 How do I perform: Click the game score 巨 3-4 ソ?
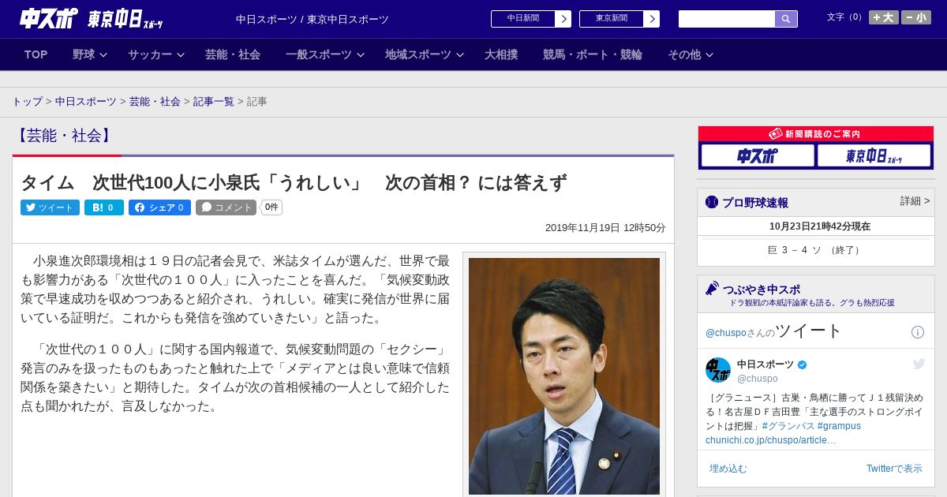coord(816,250)
